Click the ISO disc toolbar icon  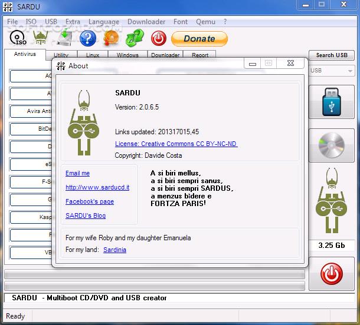(18, 38)
